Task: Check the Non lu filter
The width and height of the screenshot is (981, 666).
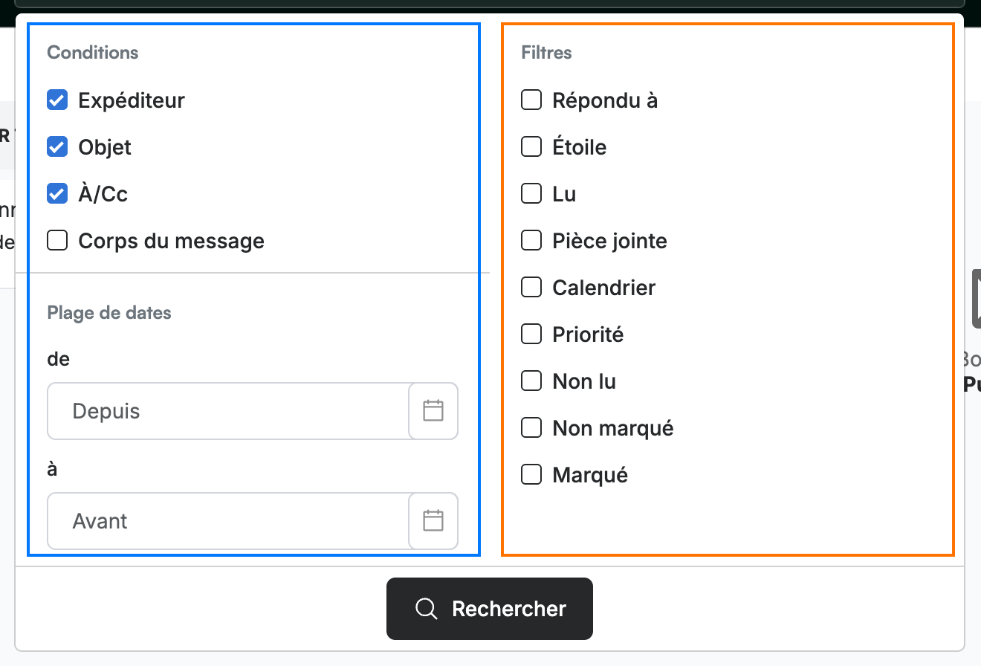Action: (531, 381)
